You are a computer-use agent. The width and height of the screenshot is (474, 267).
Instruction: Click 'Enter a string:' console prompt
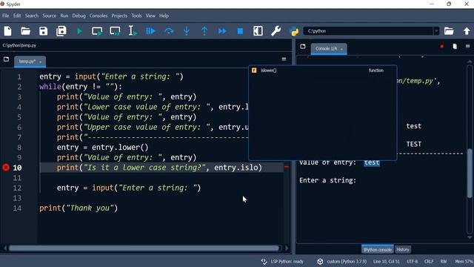click(x=327, y=180)
